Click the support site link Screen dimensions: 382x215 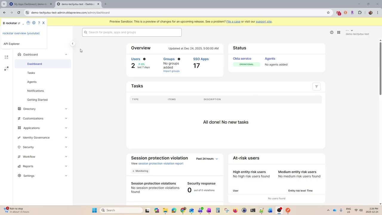264,21
